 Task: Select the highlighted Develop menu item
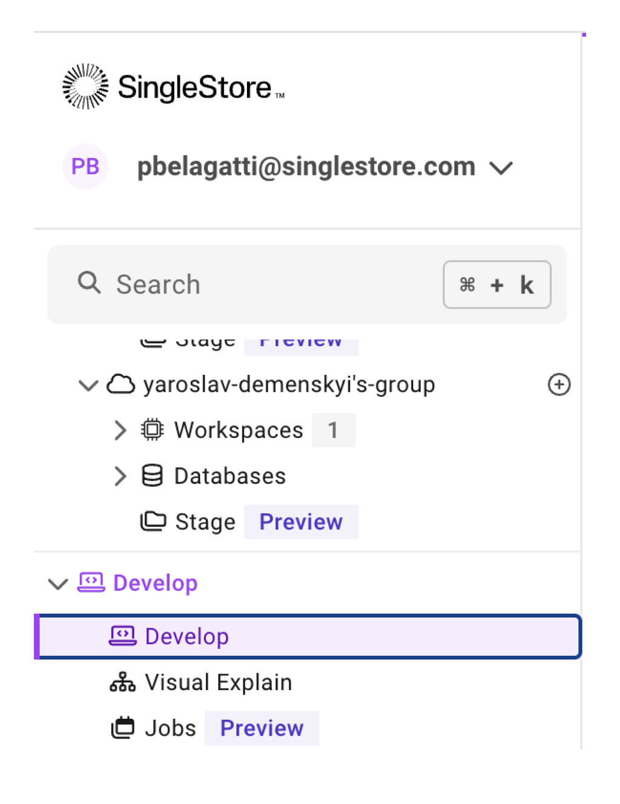pyautogui.click(x=308, y=636)
